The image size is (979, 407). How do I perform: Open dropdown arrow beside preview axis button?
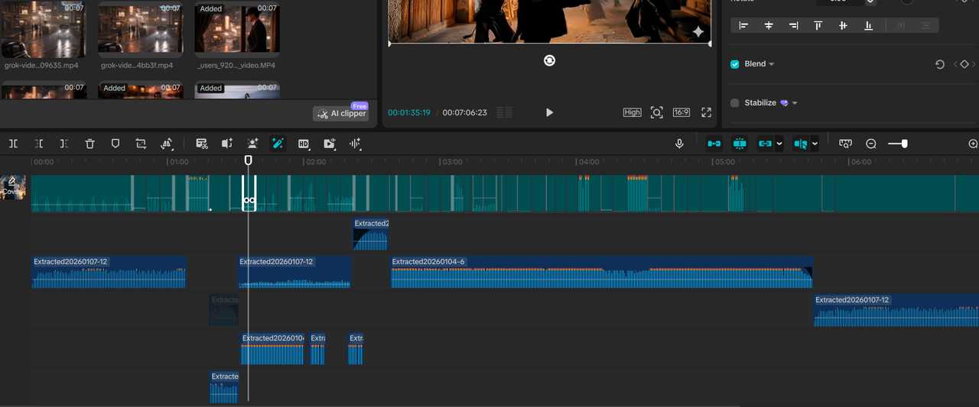click(x=815, y=144)
